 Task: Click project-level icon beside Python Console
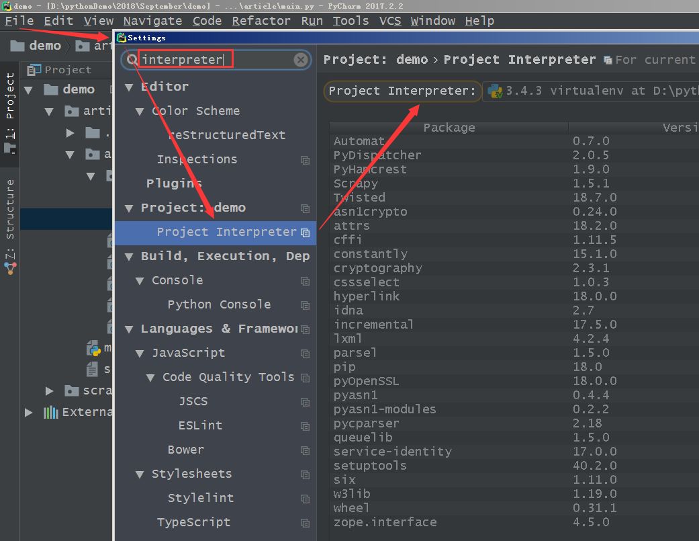click(305, 305)
